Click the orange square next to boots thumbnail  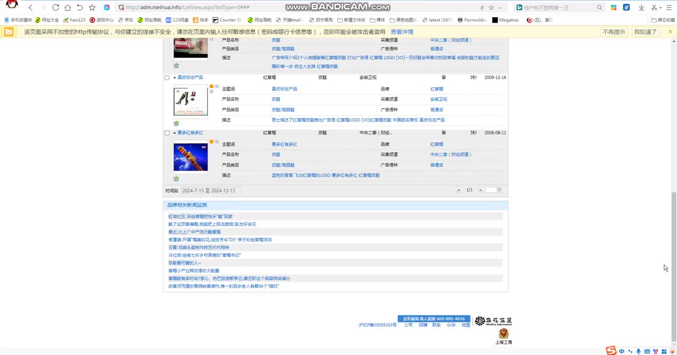click(x=212, y=86)
